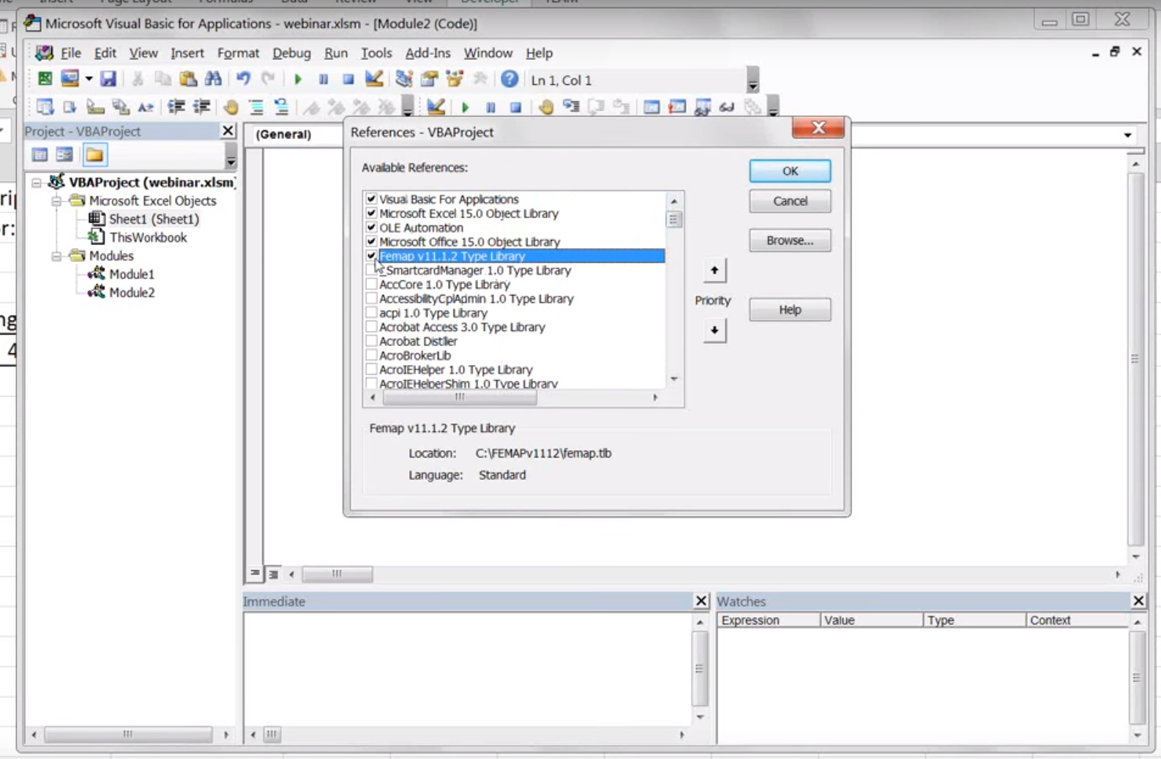Toggle breakpoint hand icon in Edit toolbar

231,107
